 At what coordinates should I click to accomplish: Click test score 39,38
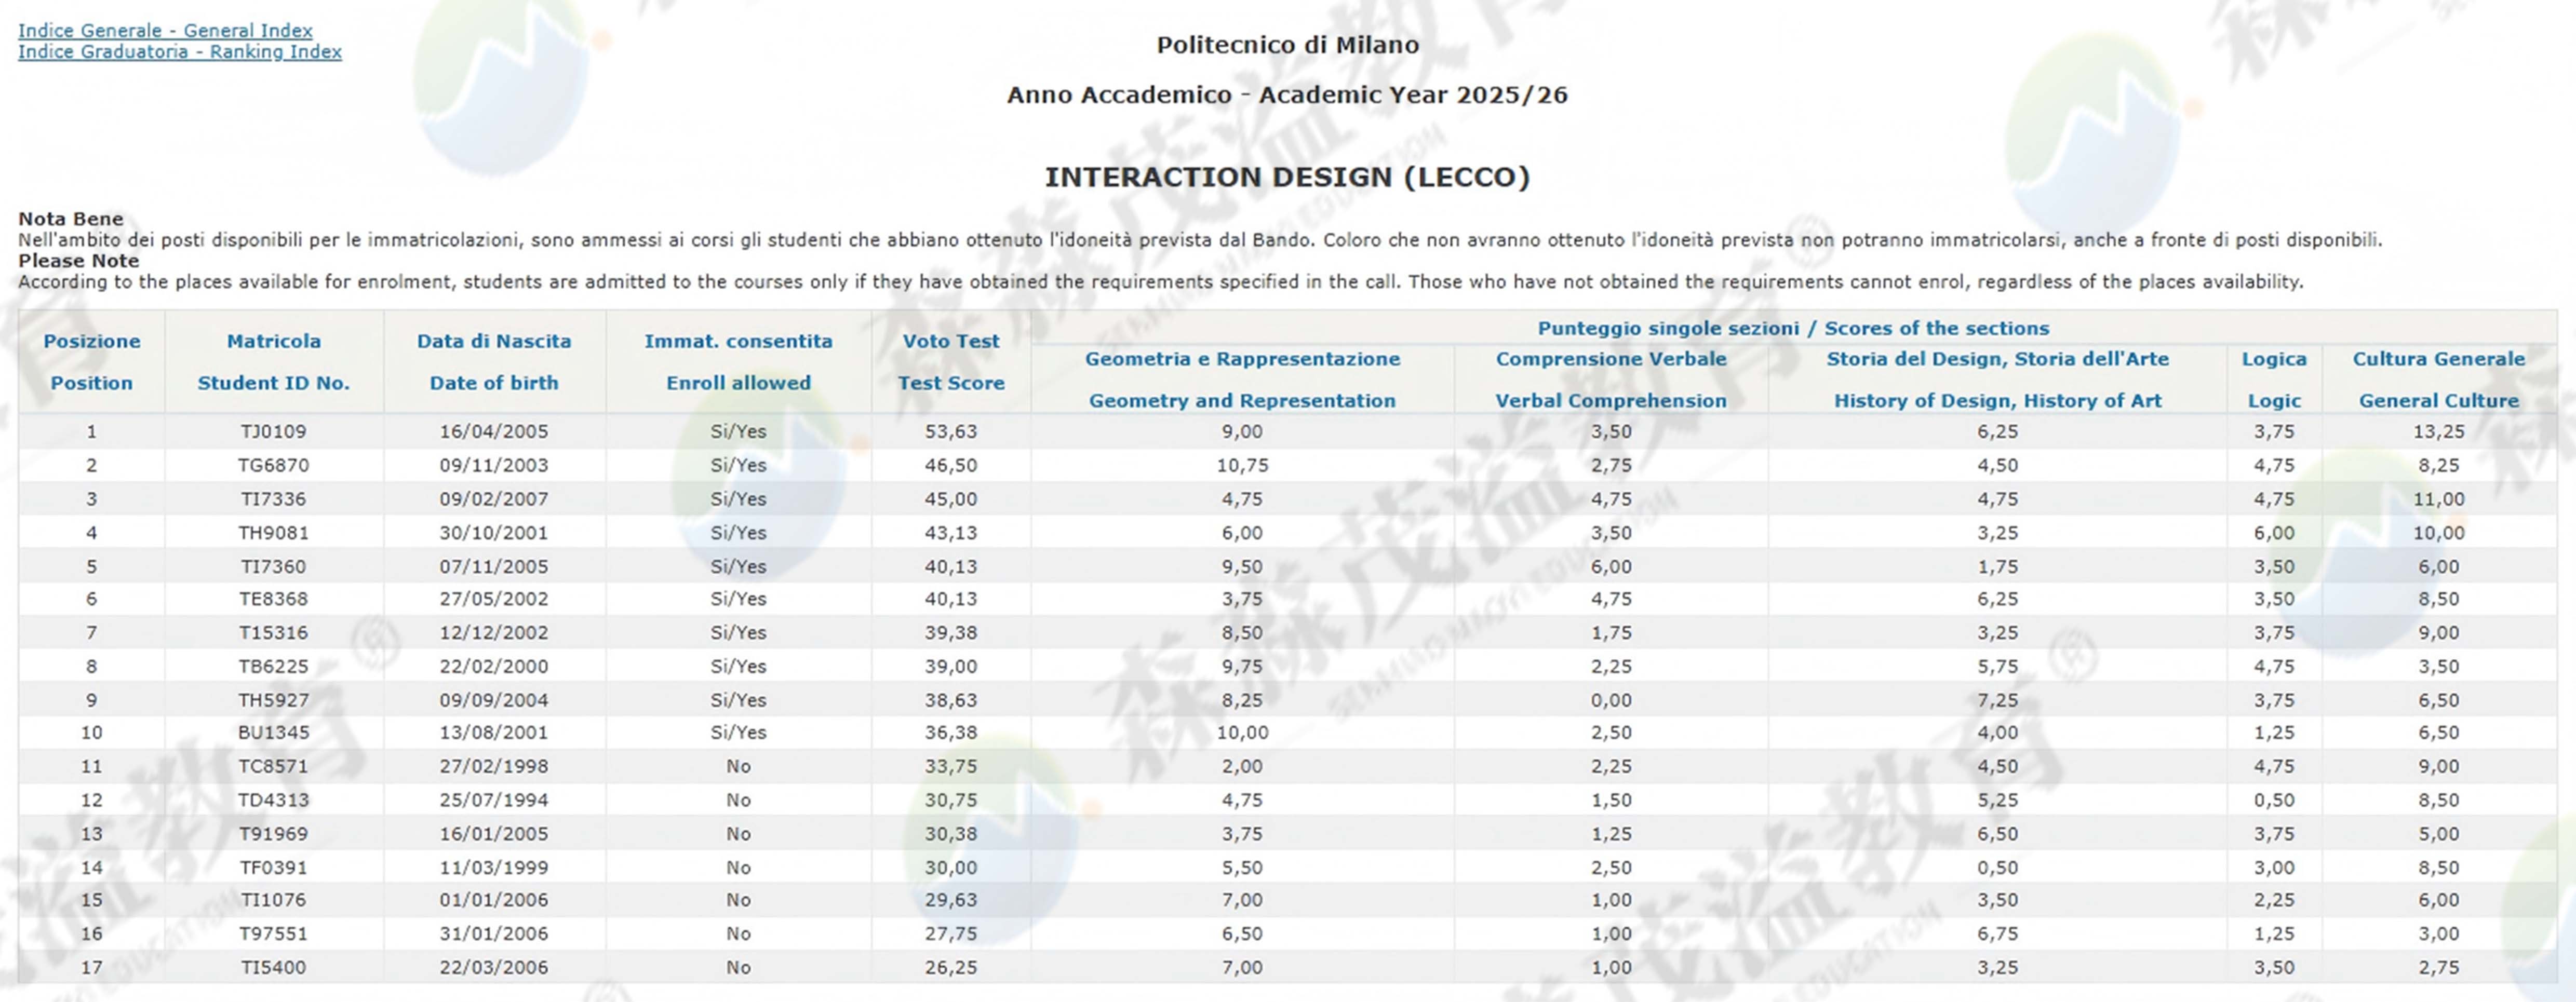pos(951,633)
